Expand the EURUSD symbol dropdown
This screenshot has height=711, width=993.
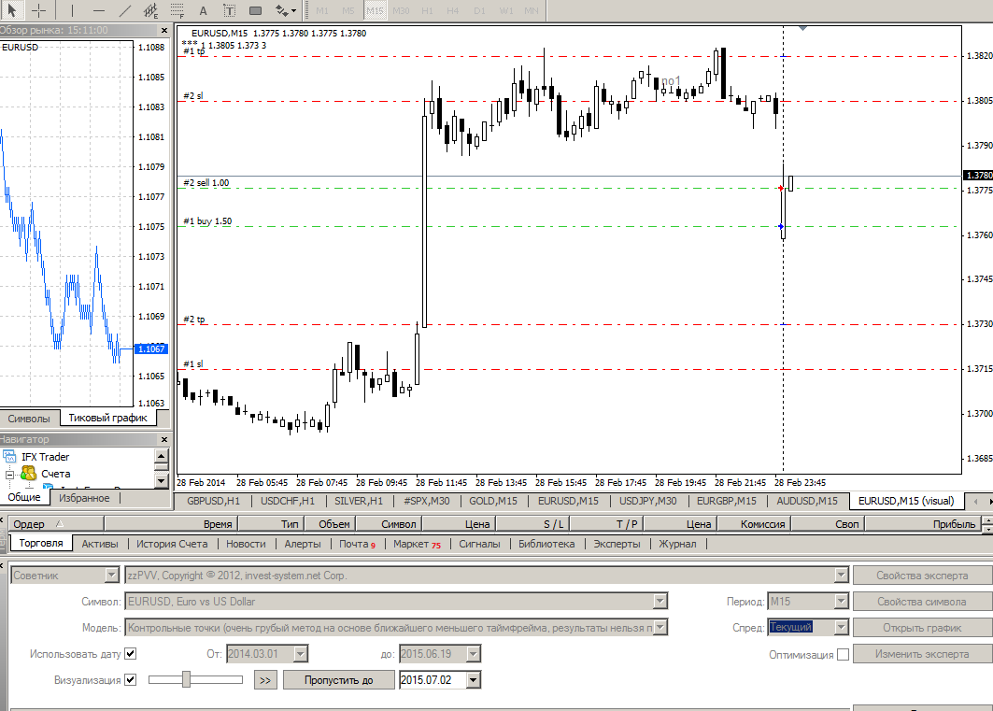click(660, 602)
